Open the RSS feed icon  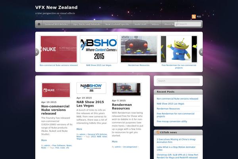click(194, 17)
